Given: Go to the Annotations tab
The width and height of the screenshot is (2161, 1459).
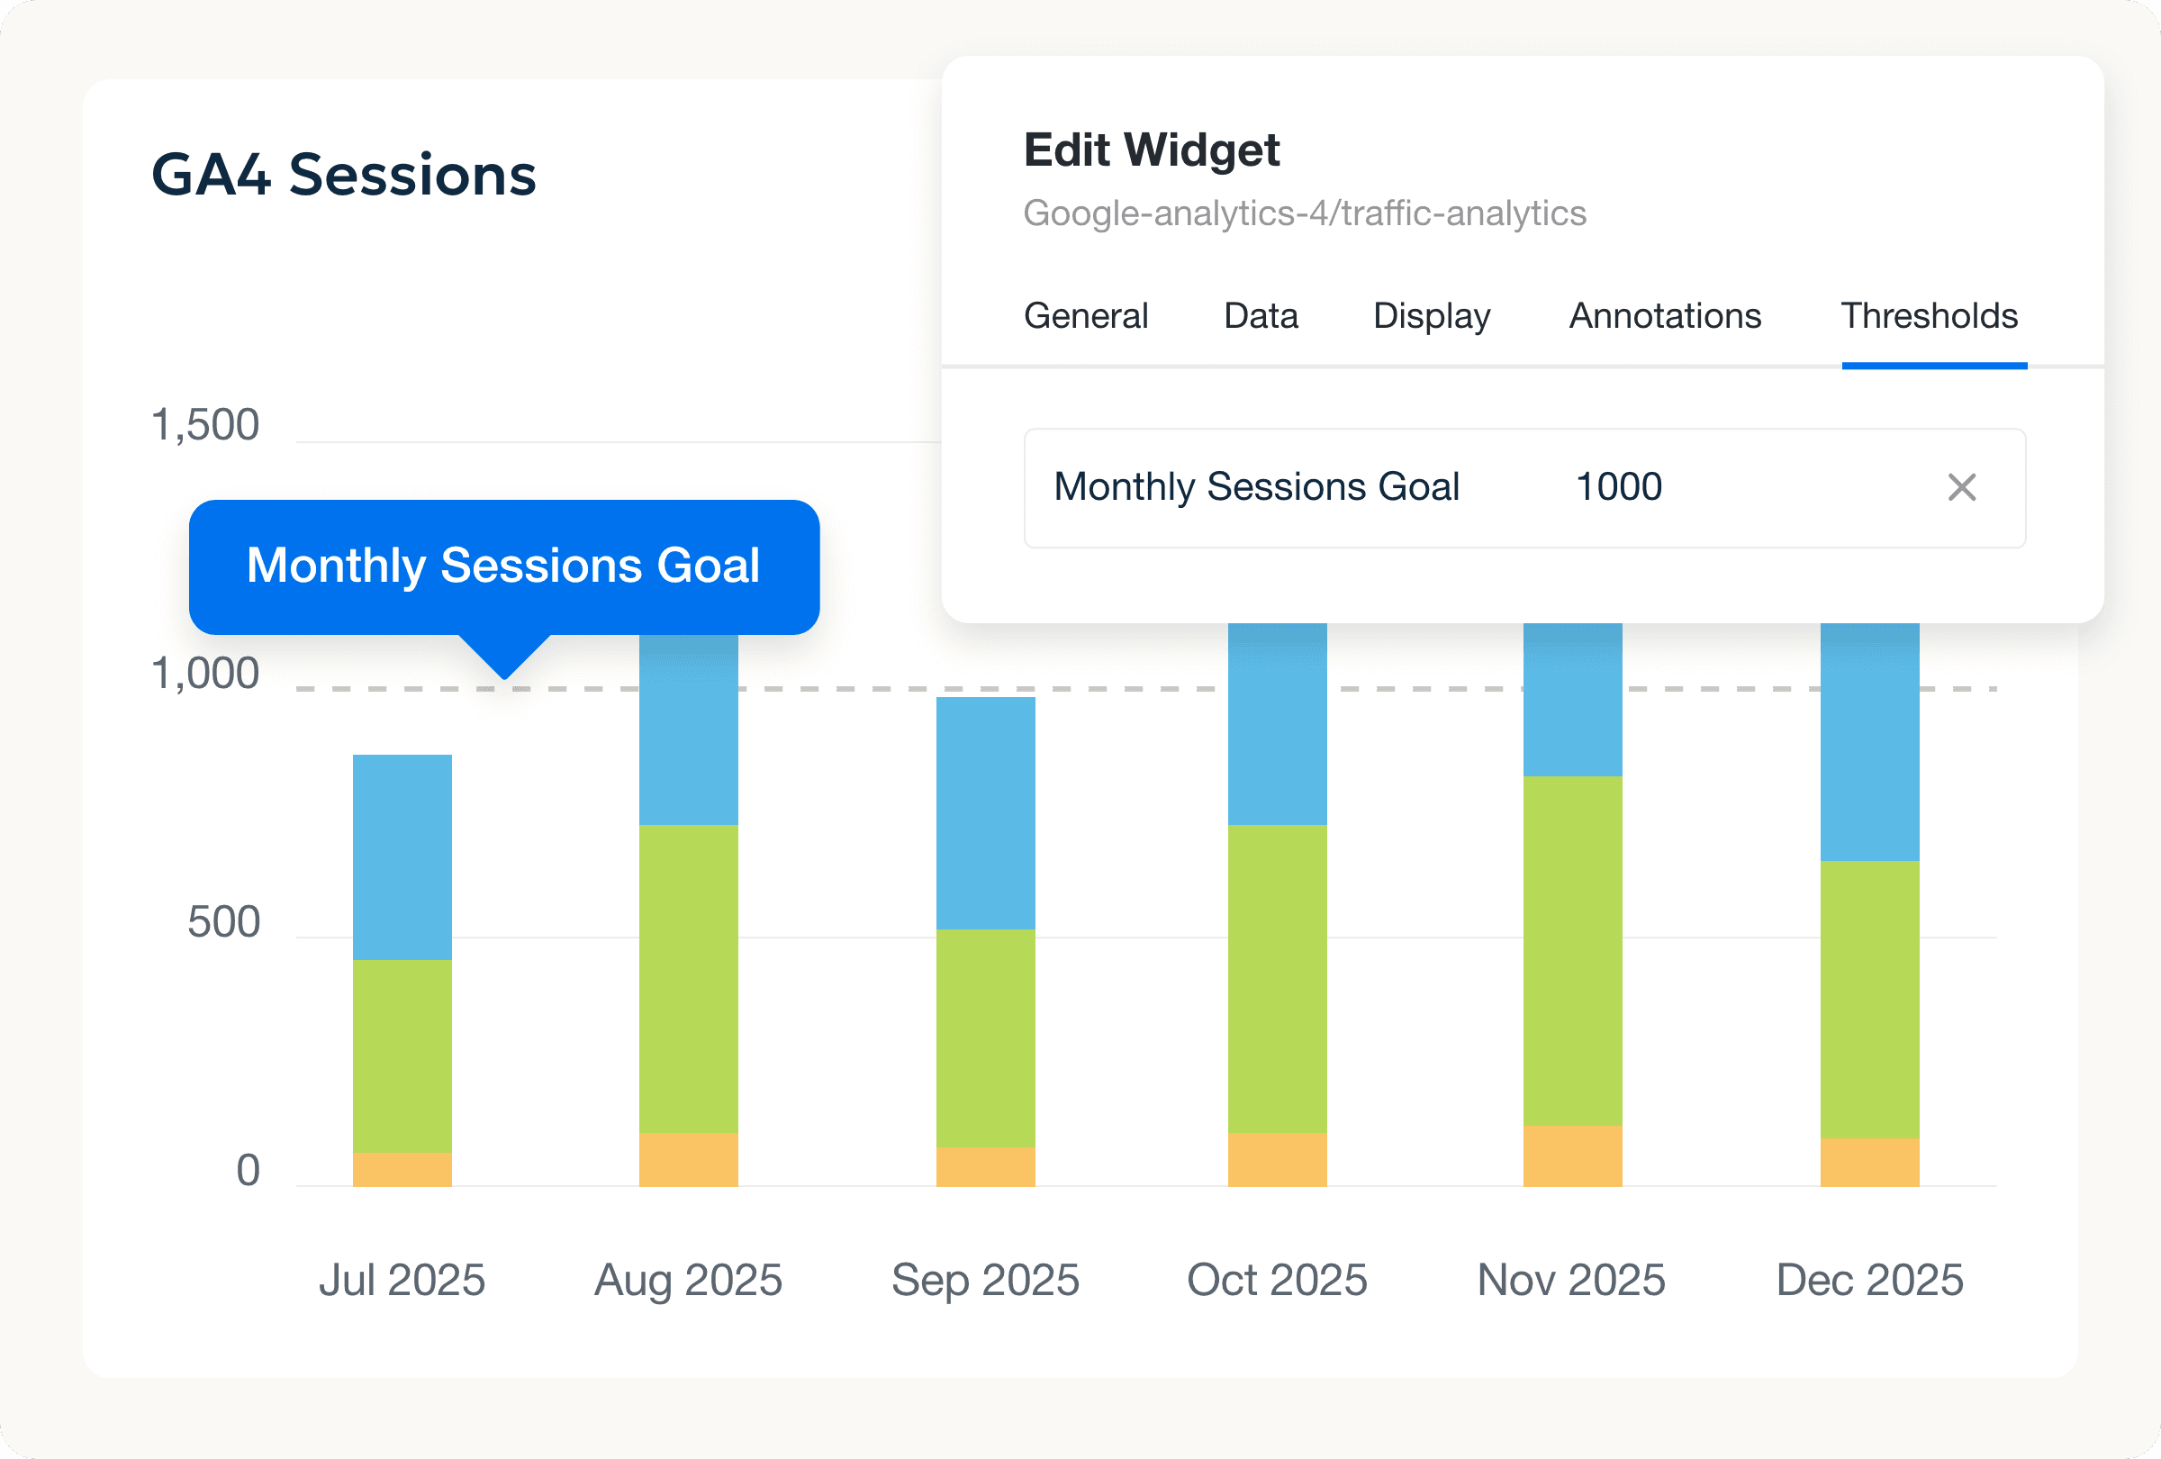Looking at the screenshot, I should (1665, 316).
